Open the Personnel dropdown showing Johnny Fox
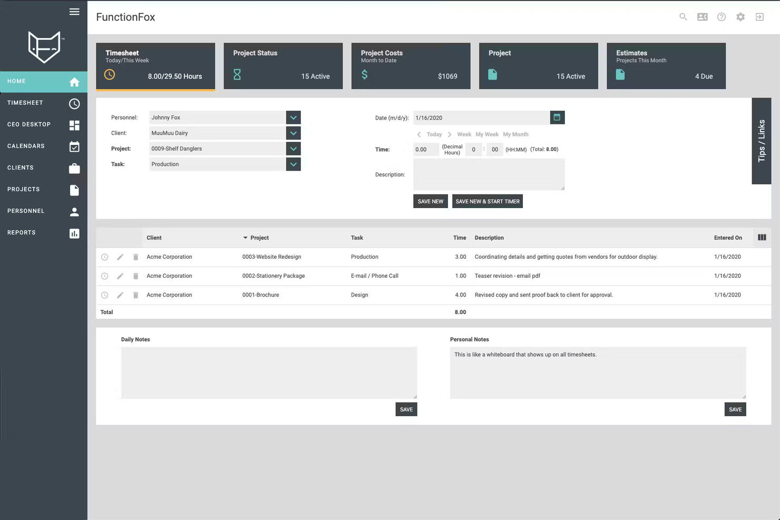 click(293, 117)
